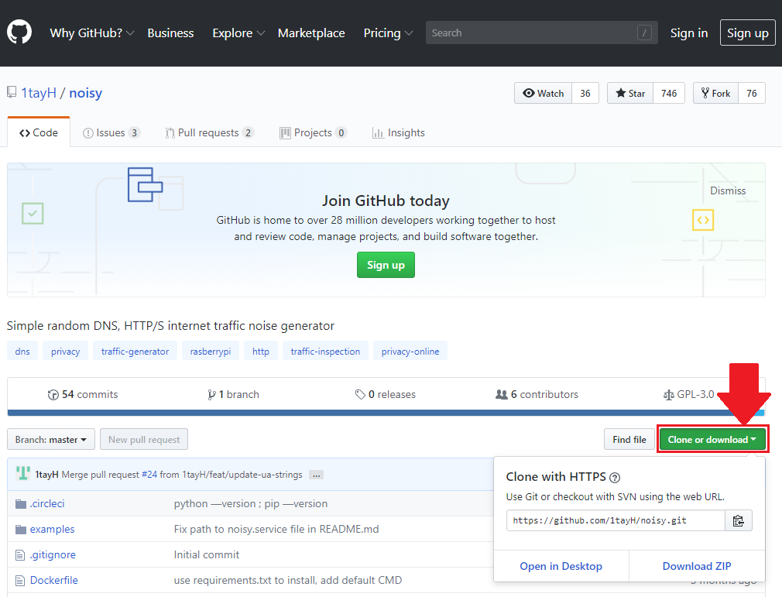Expand commit message ellipsis button
The image size is (782, 597).
tap(316, 475)
